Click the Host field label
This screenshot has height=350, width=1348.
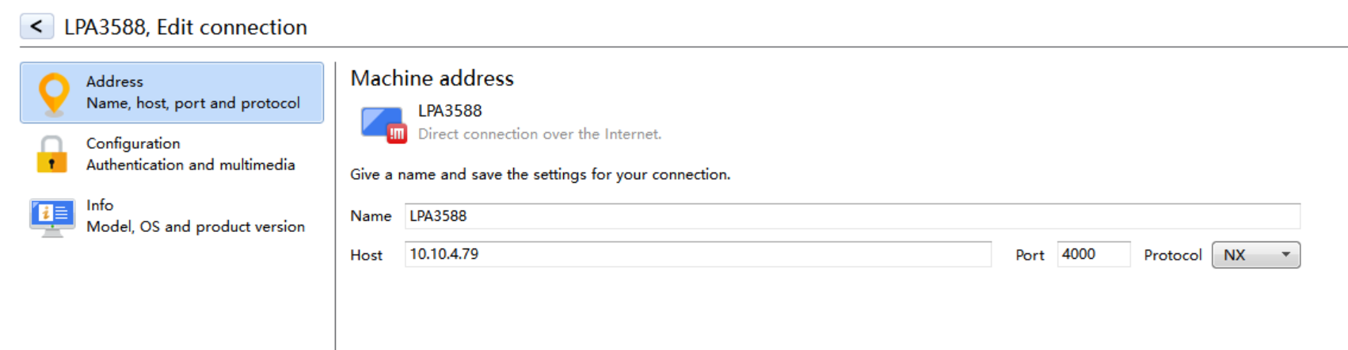coord(366,255)
